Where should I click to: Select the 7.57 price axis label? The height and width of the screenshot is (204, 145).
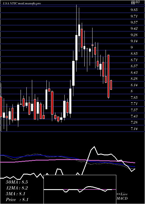click(134, 110)
